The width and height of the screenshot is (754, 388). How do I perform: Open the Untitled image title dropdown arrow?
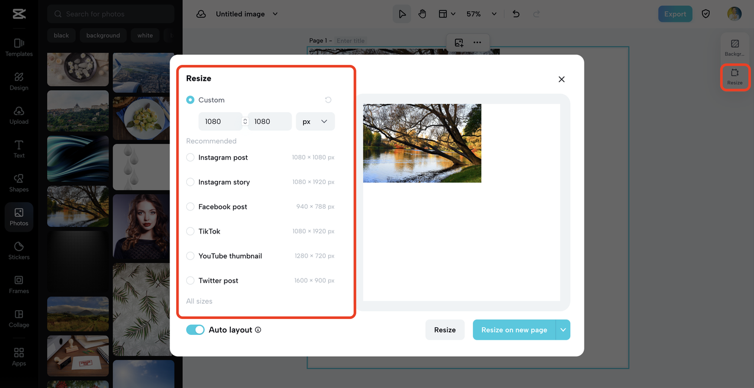(275, 14)
